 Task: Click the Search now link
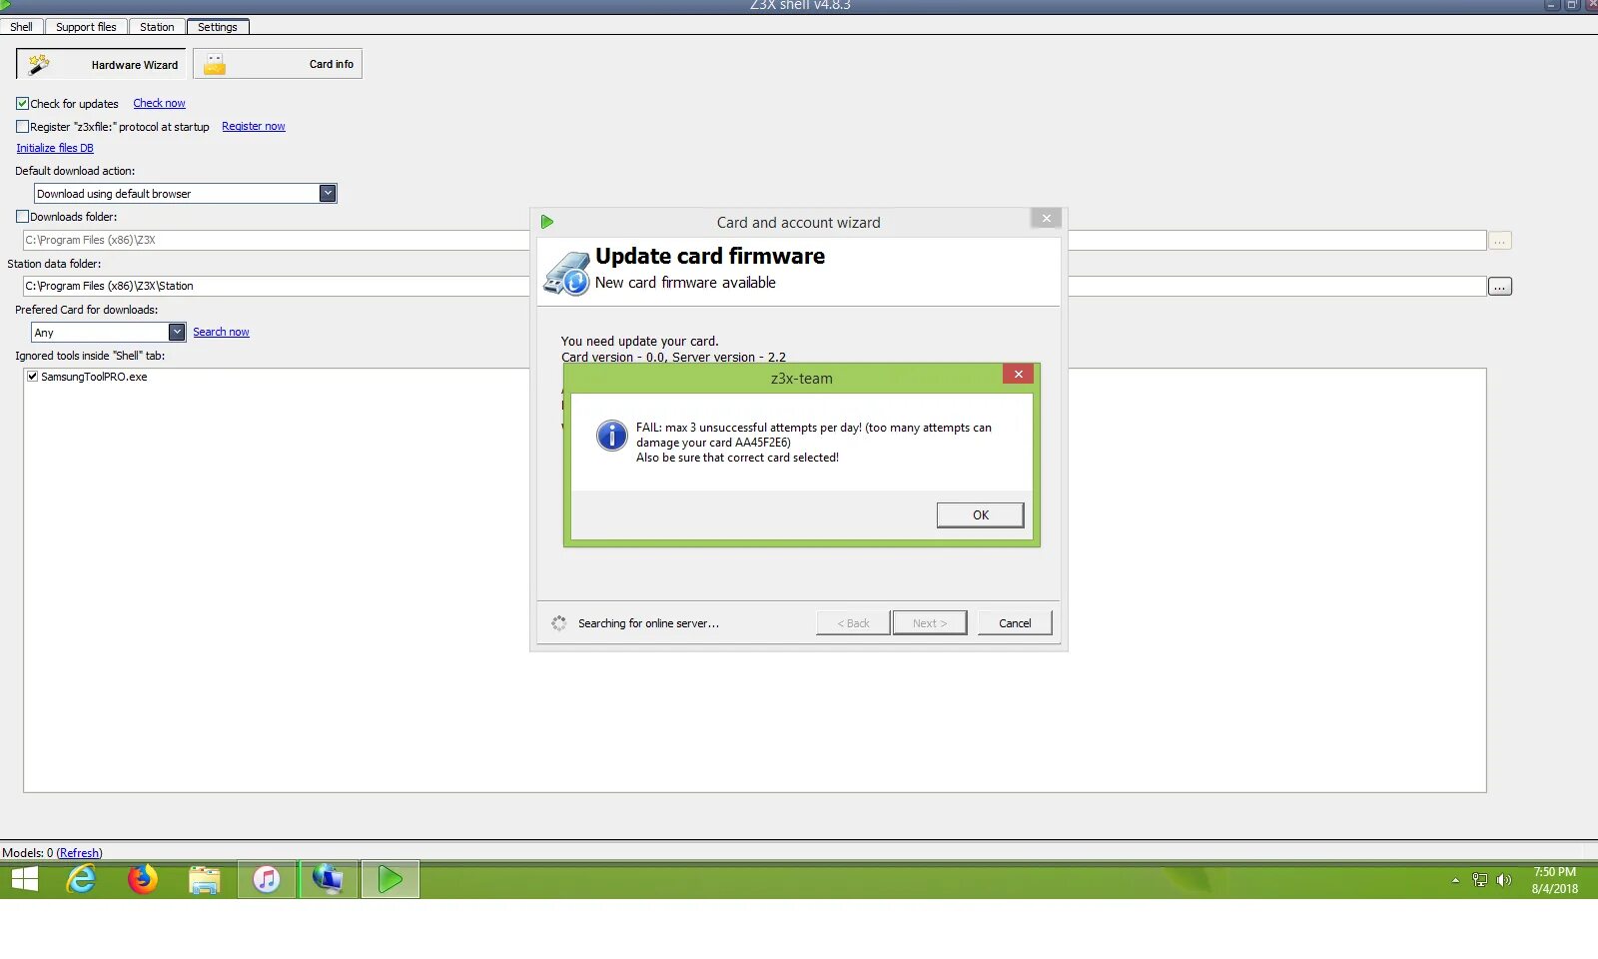221,332
